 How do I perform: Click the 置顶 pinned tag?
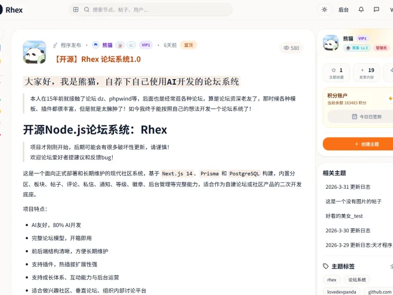pos(188,45)
